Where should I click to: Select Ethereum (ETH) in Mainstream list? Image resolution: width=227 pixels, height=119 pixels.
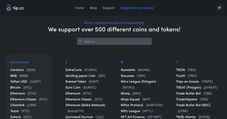[x=23, y=93]
